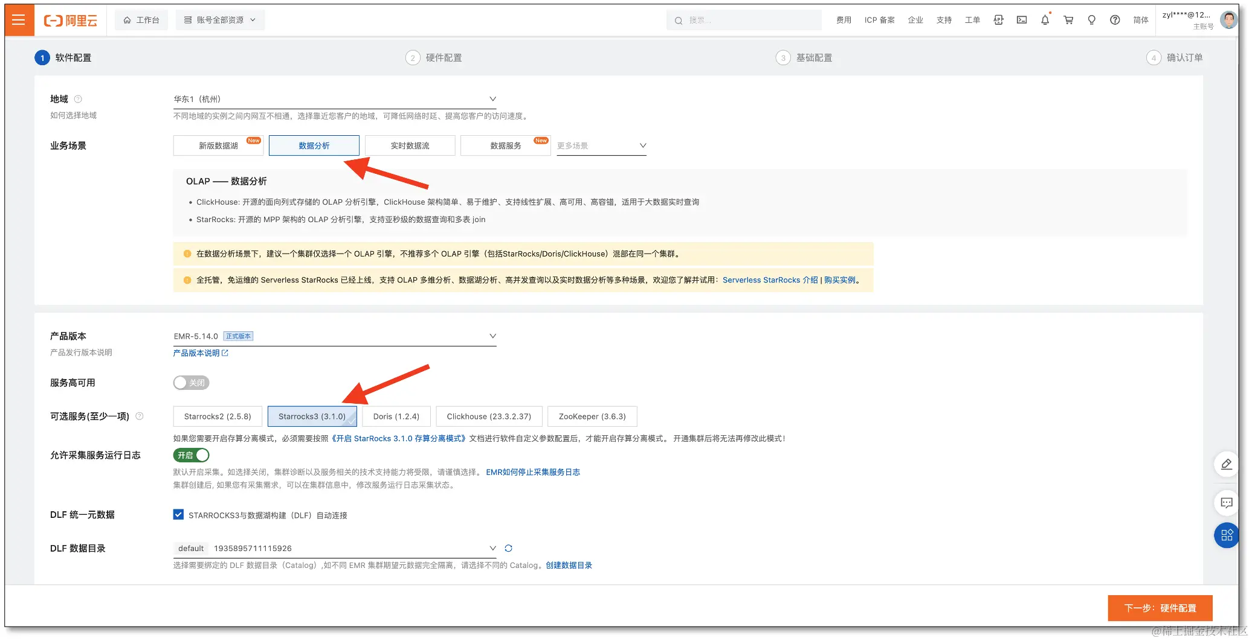
Task: Select Doris (1.2.4) service
Action: [x=396, y=416]
